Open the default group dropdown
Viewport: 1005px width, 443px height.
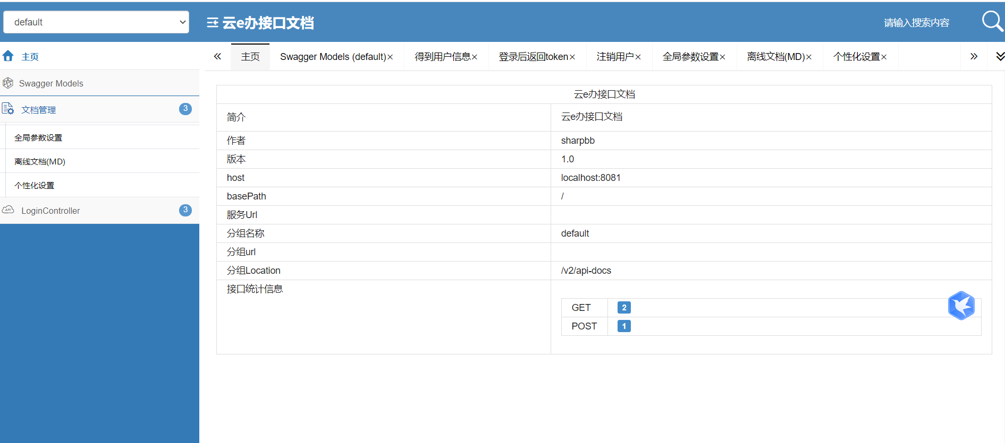coord(96,22)
